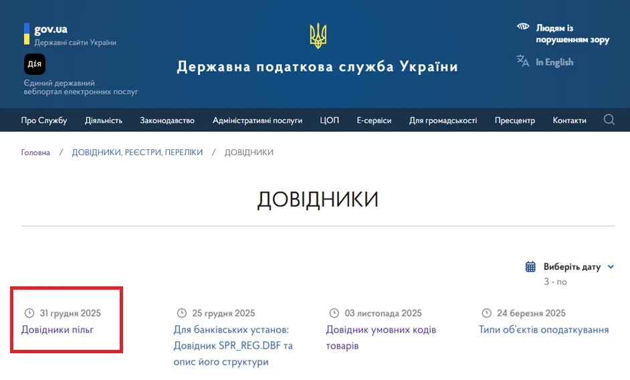Click Державна податкова служба України title
The image size is (630, 380).
click(318, 66)
